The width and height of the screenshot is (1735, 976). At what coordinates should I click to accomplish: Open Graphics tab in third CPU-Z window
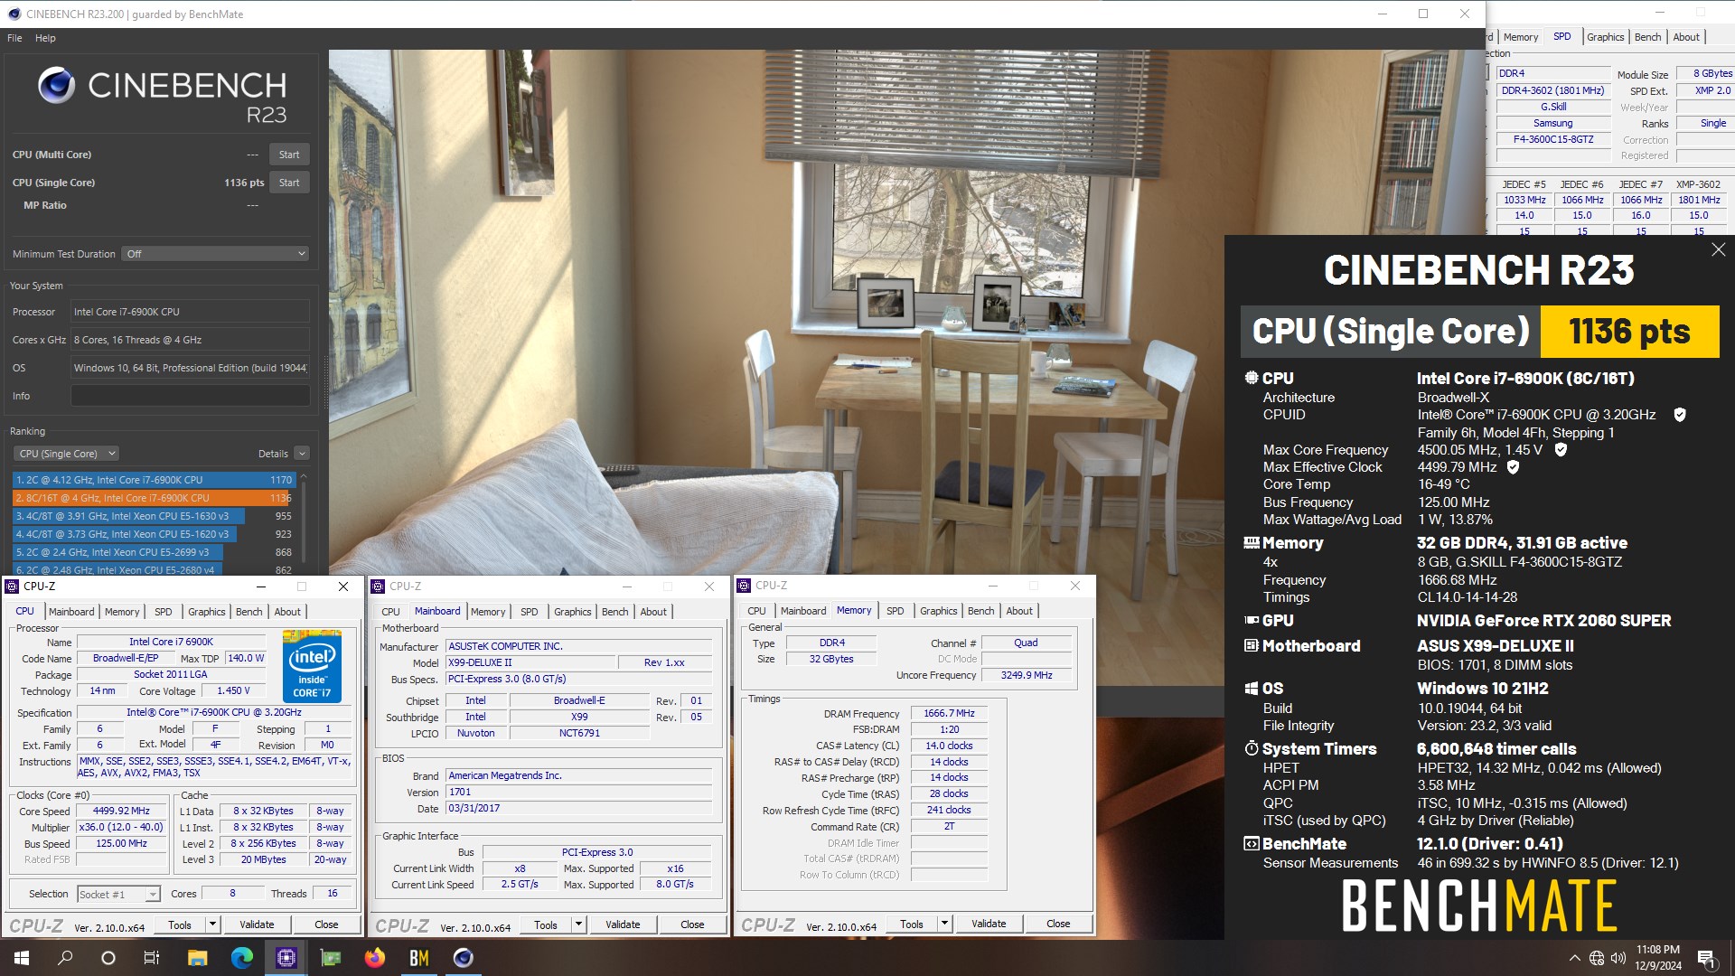tap(938, 611)
